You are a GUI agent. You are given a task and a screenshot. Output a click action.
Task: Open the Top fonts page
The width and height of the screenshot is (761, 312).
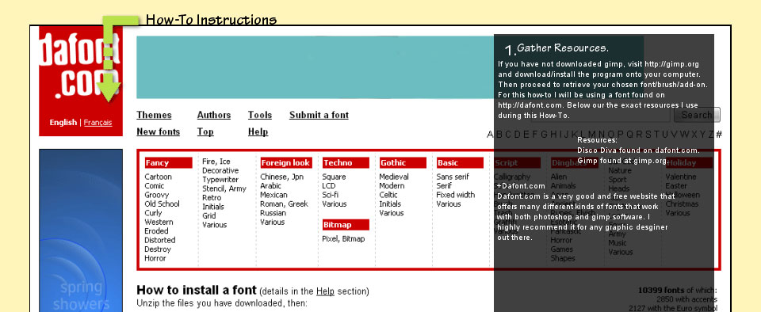(x=205, y=131)
